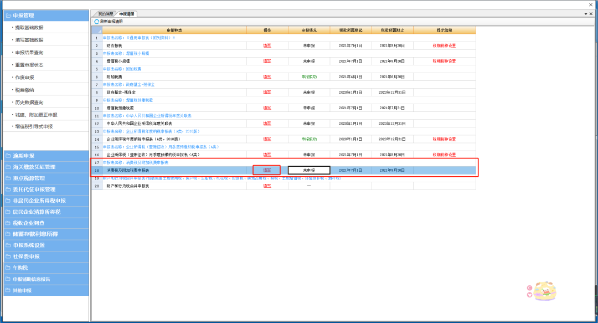The height and width of the screenshot is (323, 598).
Task: Open the tab list dropdown arrow
Action: click(586, 14)
